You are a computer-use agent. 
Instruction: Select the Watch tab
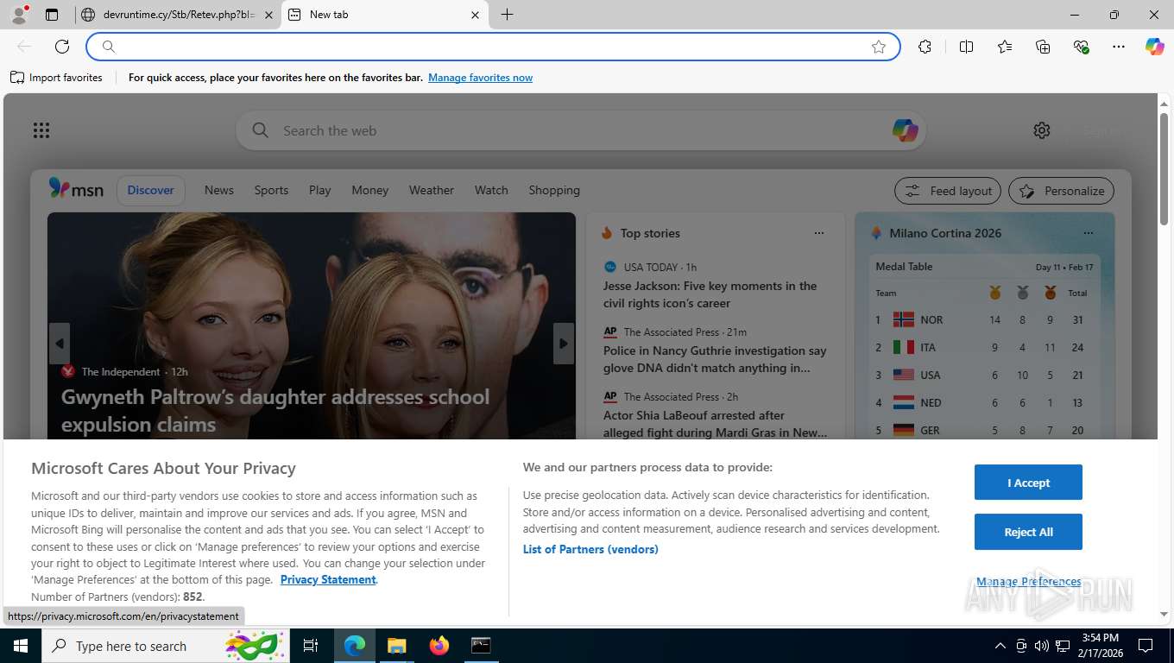[x=491, y=190]
